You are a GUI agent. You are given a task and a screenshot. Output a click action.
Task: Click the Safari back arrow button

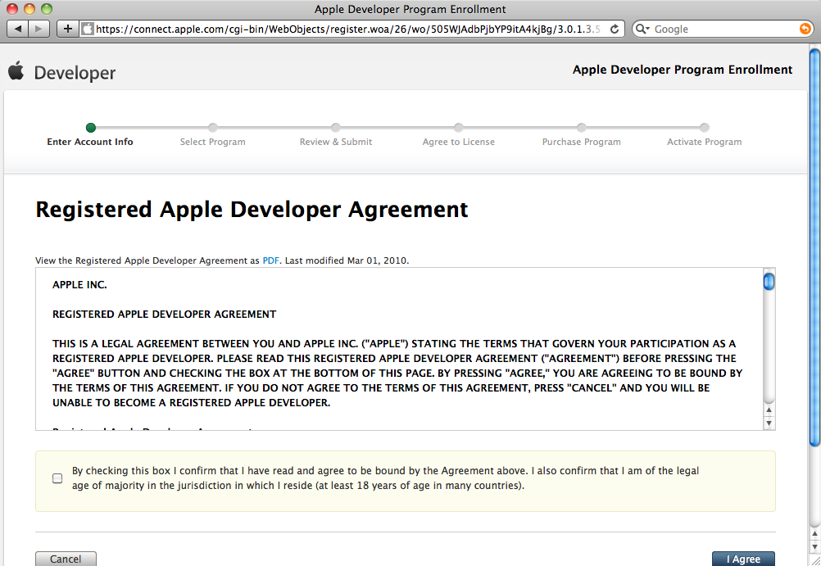(18, 29)
